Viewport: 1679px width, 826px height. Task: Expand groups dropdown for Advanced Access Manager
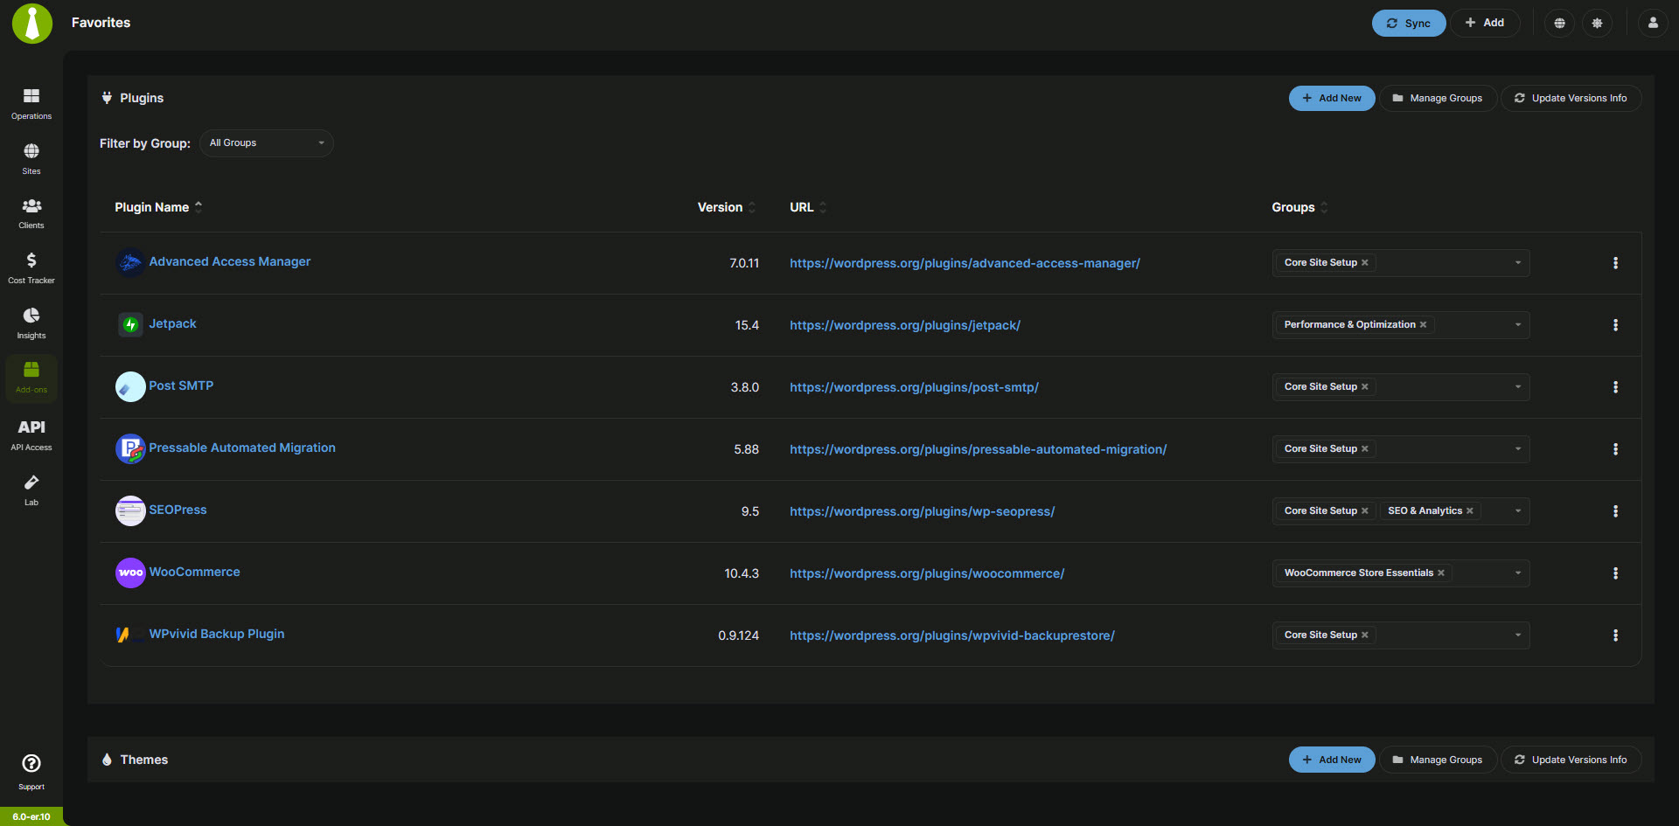pyautogui.click(x=1518, y=263)
